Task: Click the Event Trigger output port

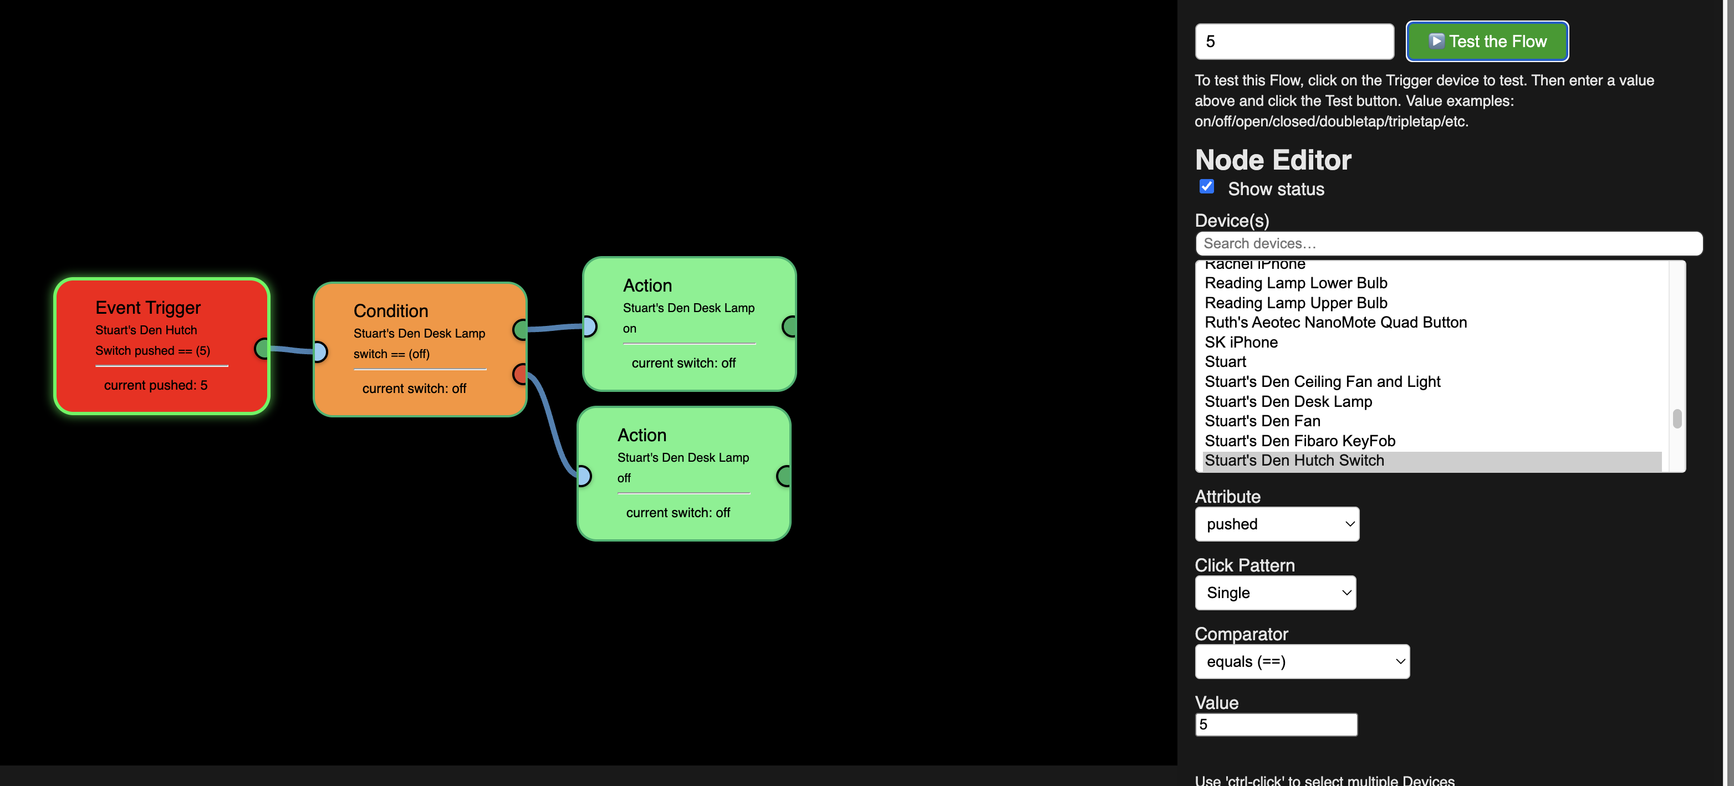Action: [262, 348]
